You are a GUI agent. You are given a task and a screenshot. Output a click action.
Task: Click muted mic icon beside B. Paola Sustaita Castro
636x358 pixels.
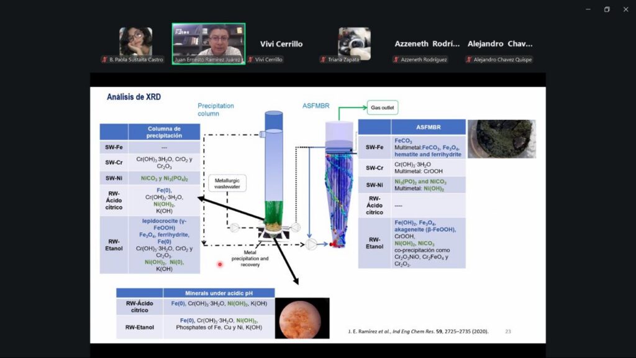pyautogui.click(x=105, y=60)
